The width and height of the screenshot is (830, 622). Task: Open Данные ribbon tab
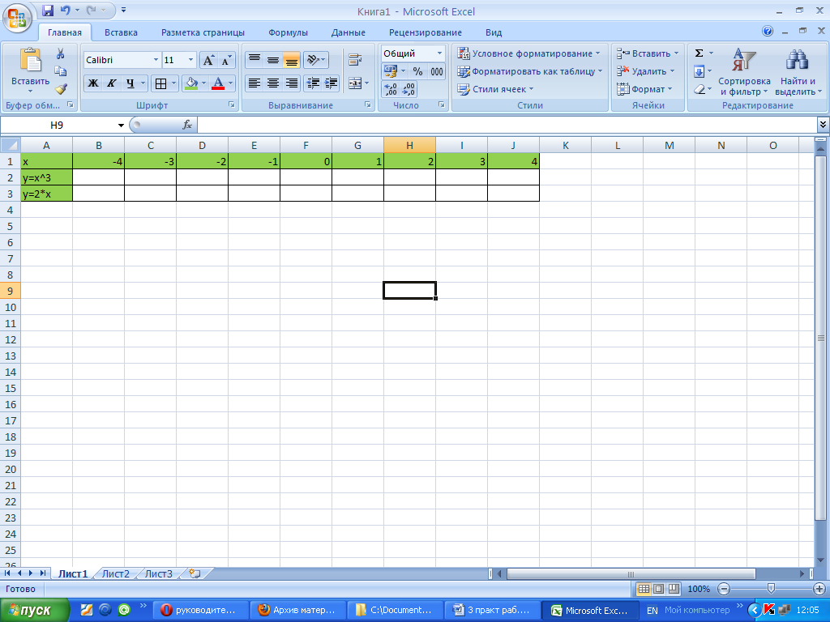click(x=349, y=32)
